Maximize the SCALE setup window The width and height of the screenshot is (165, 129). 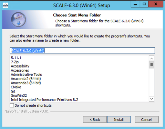click(x=144, y=4)
